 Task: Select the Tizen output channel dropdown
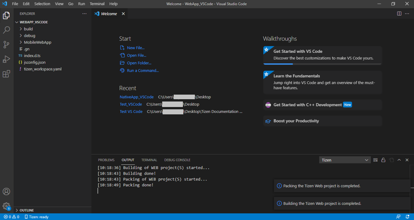coord(345,160)
